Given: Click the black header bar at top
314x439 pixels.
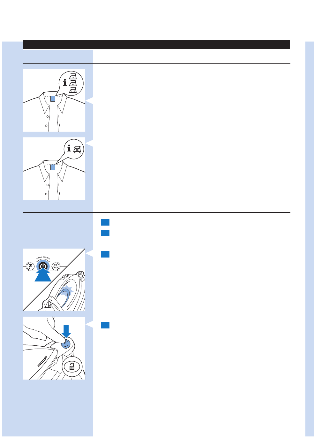Looking at the screenshot, I should 156,44.
